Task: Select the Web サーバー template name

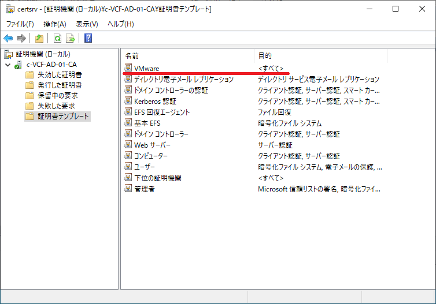Action: point(152,145)
